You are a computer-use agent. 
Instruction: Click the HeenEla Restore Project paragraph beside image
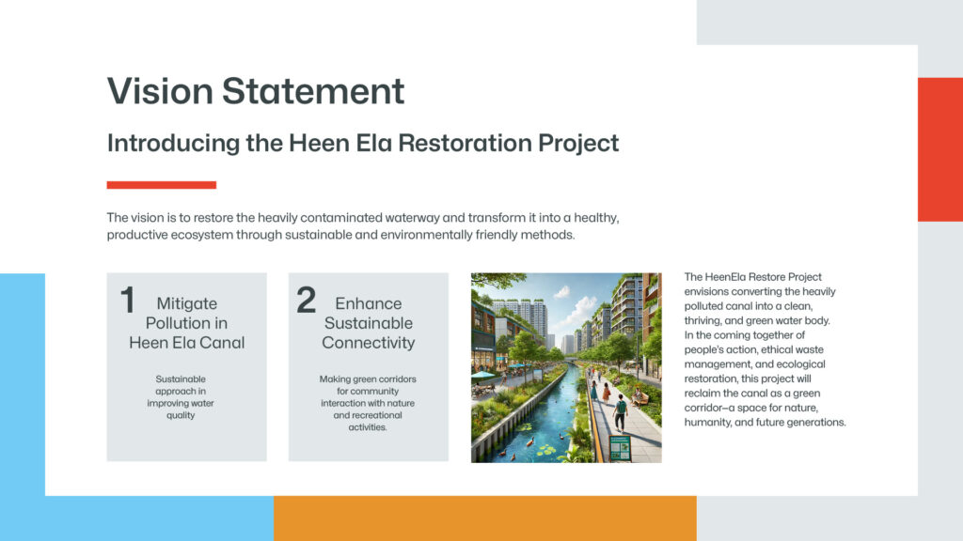click(x=766, y=349)
